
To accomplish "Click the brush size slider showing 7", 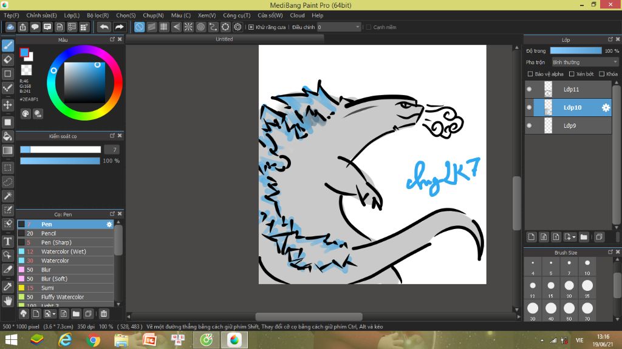I will coord(61,150).
